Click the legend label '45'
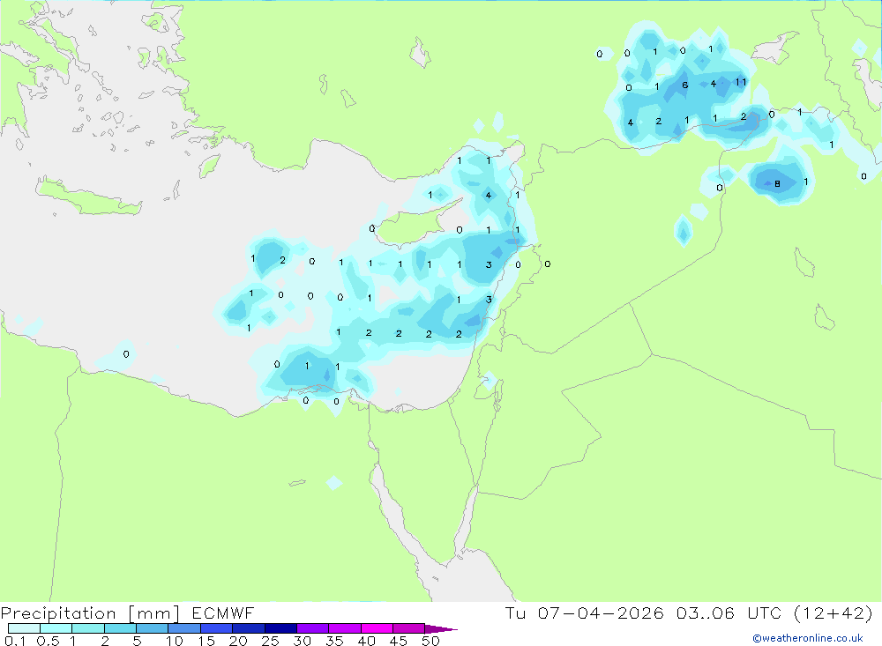 coord(399,641)
